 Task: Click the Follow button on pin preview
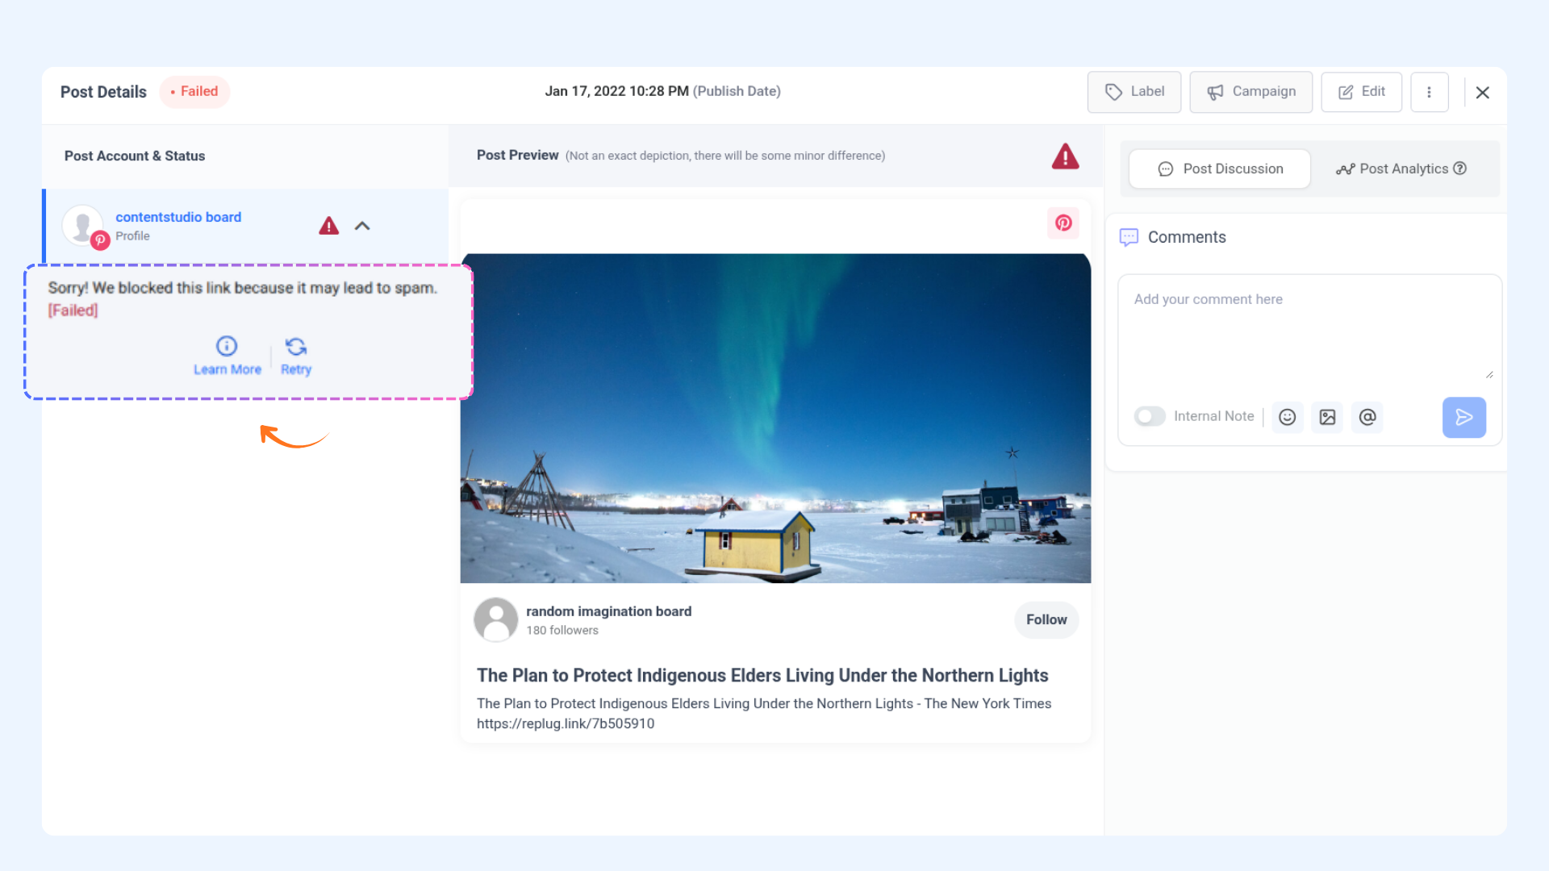point(1046,619)
